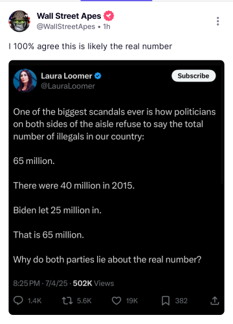Viewport: 233px width, 324px height.
Task: Click the Subscribe button on Laura Loomer's post
Action: [194, 76]
